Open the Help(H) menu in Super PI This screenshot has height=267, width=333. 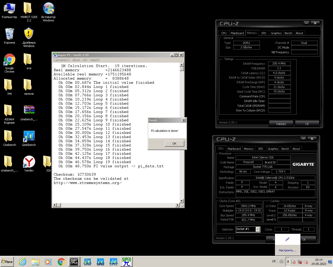pos(95,60)
